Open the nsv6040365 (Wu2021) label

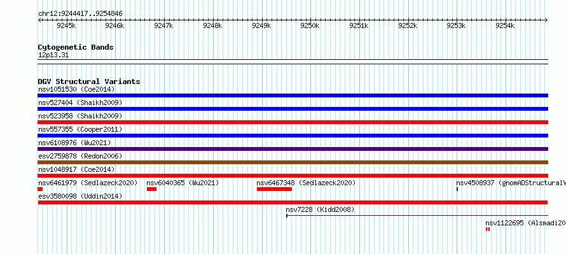[183, 183]
